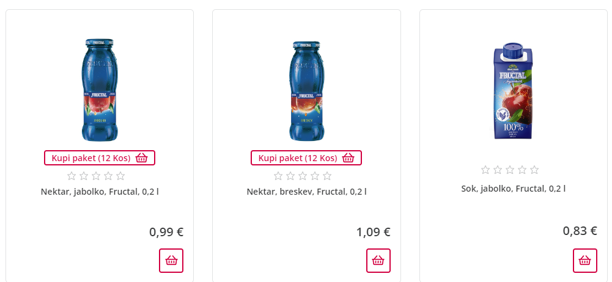Rate Sok jabolko three stars
Image resolution: width=612 pixels, height=282 pixels.
510,170
